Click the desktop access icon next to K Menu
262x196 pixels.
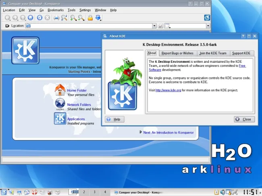11,192
